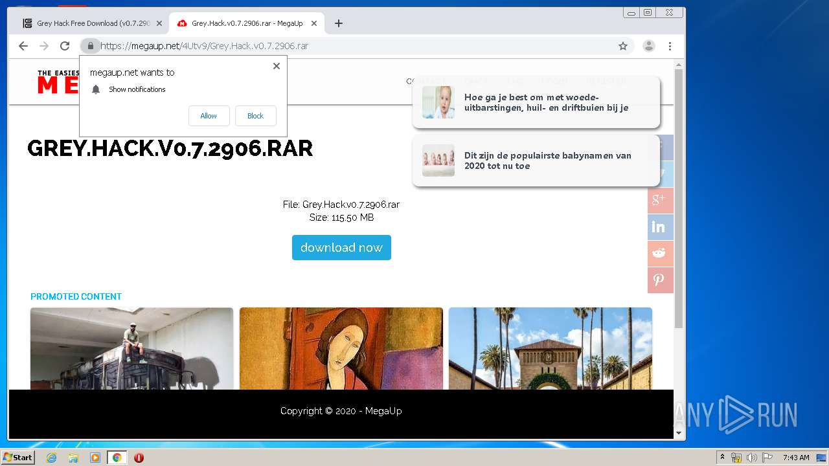Open the woede-uitbarstingen baby ad
829x466 pixels.
[536, 102]
